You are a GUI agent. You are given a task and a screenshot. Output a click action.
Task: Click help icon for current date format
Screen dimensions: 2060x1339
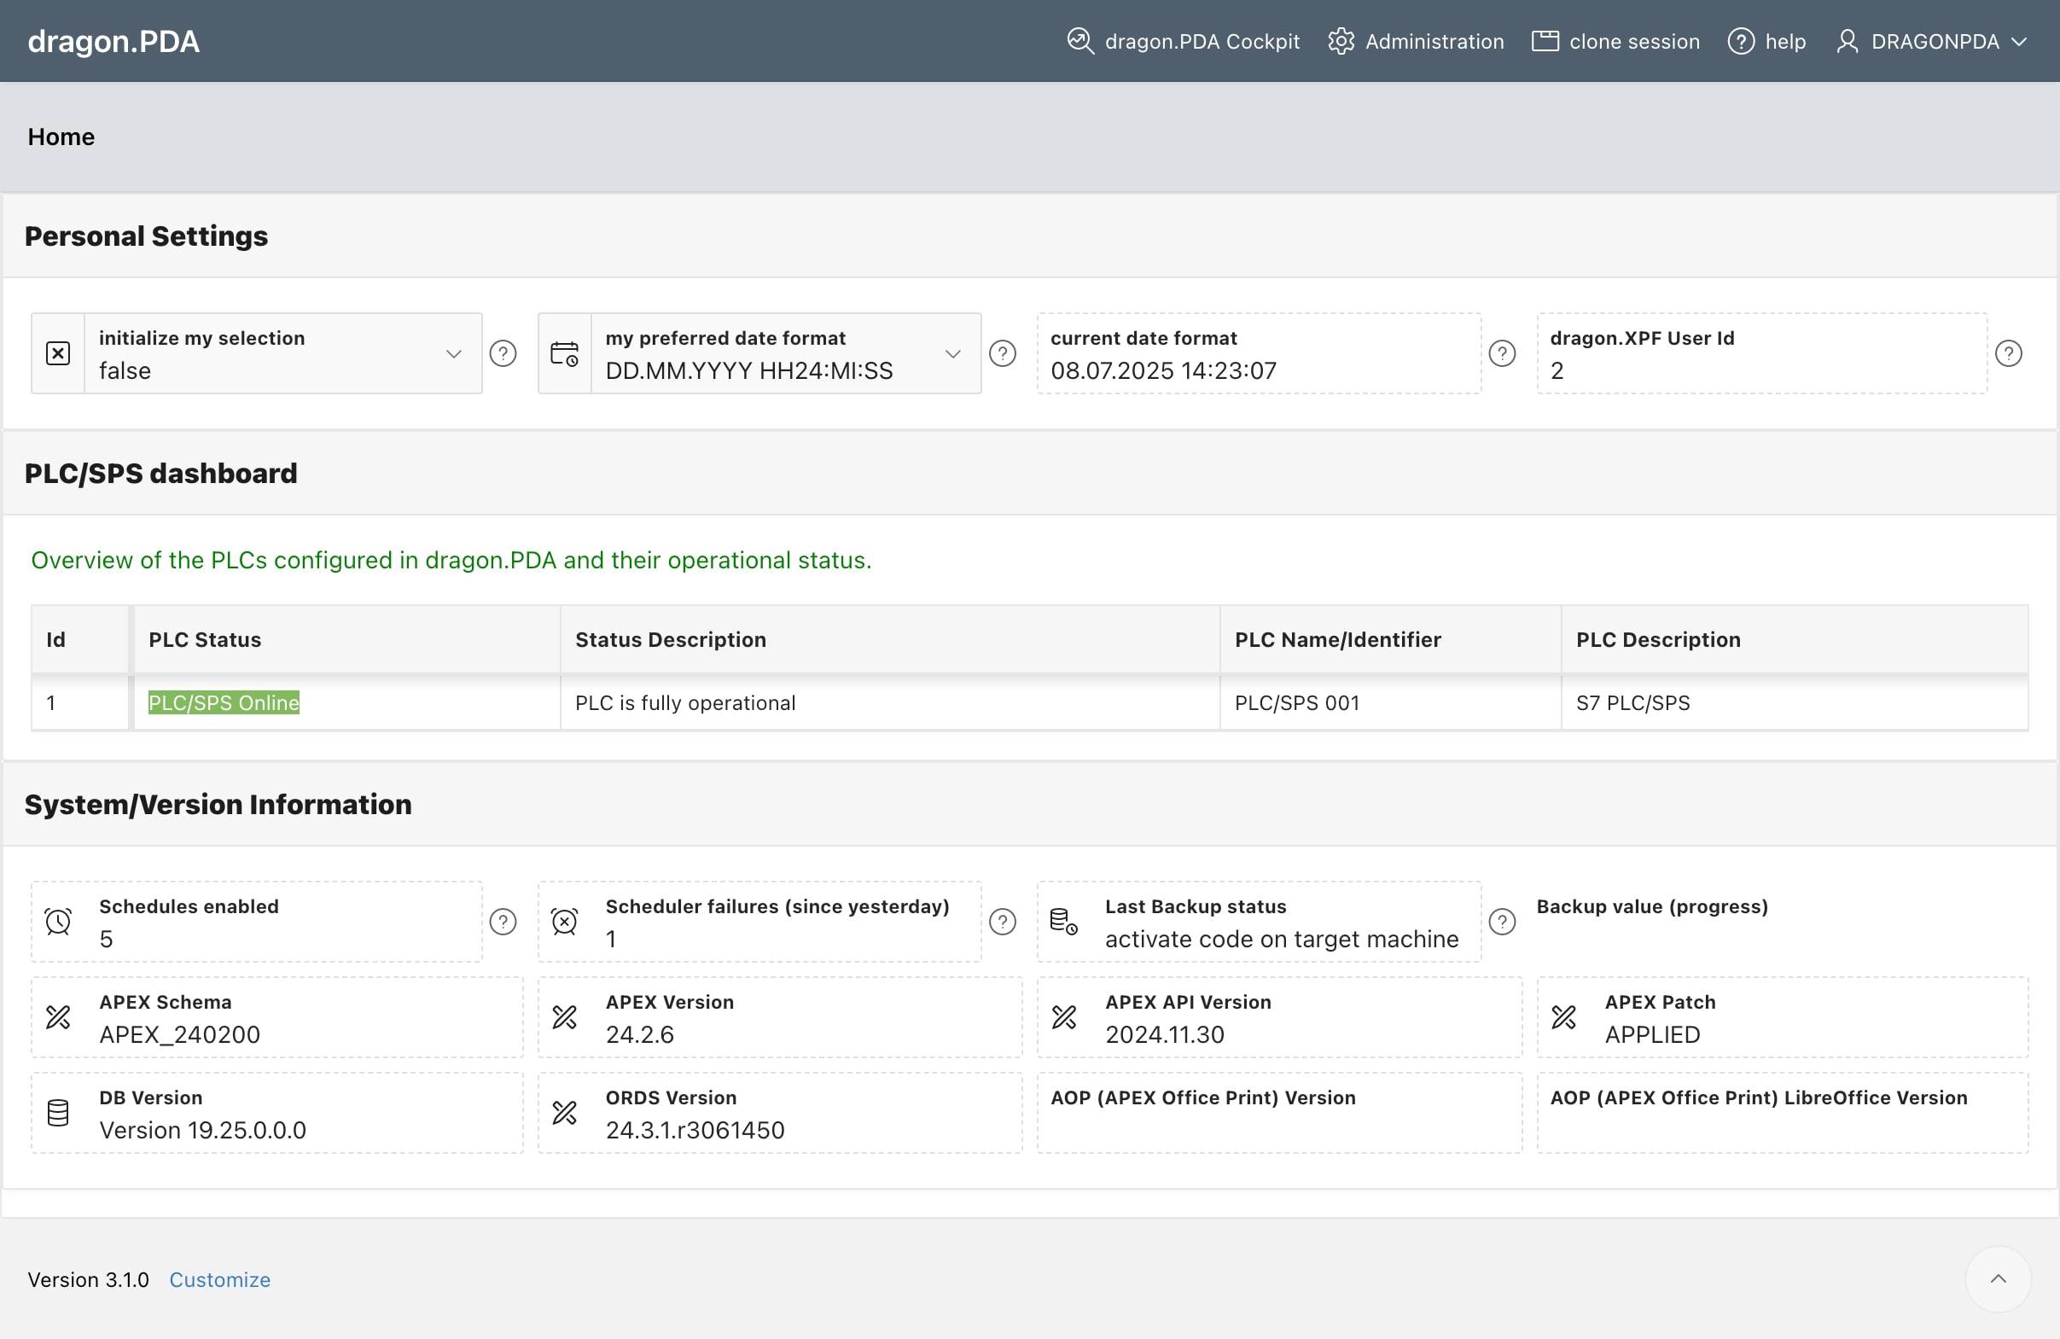(x=1502, y=353)
